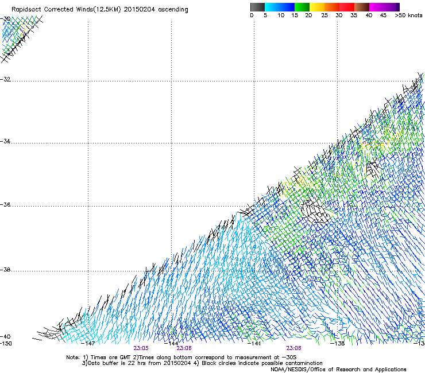The width and height of the screenshot is (425, 373).
Task: Click the '0' legend scale label
Action: [252, 15]
